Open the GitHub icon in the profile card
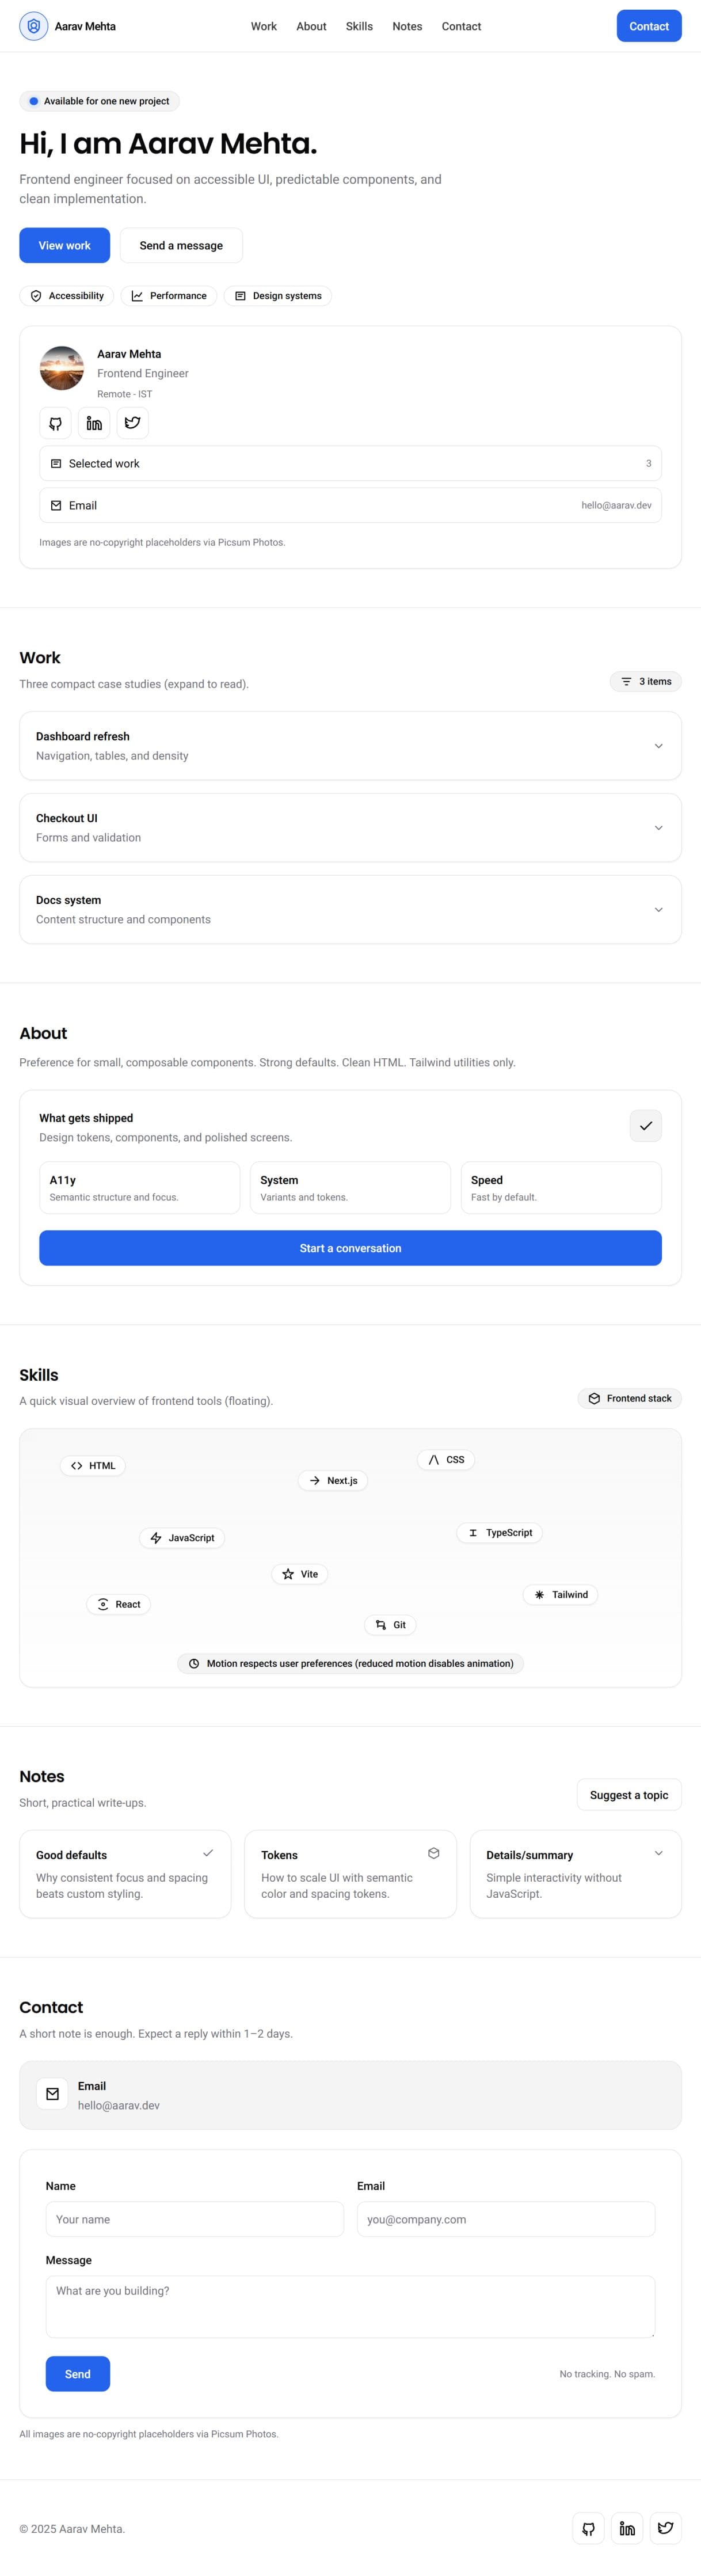701x2576 pixels. (55, 423)
